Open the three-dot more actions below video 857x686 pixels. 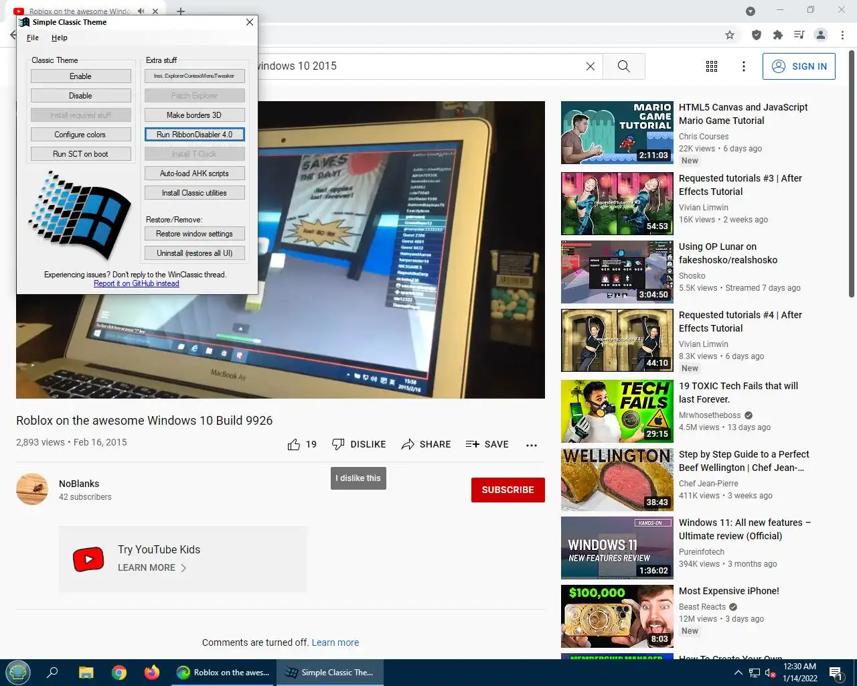pos(532,445)
